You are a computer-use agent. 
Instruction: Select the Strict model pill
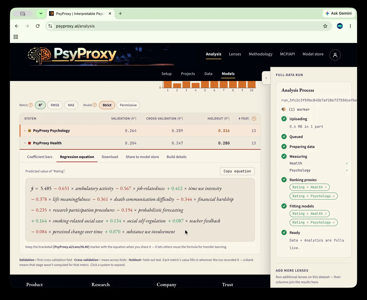(x=107, y=105)
